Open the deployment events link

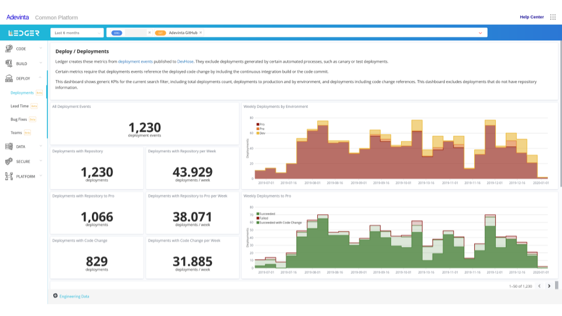pos(135,61)
